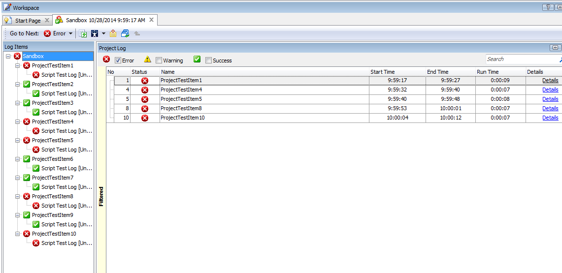Collapse the ProjectTestItem2 tree node
Viewport: 562px width, 273px height.
tap(18, 85)
